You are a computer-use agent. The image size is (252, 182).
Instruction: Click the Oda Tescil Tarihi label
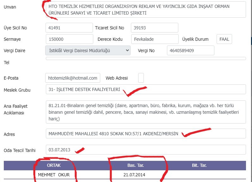point(20,150)
